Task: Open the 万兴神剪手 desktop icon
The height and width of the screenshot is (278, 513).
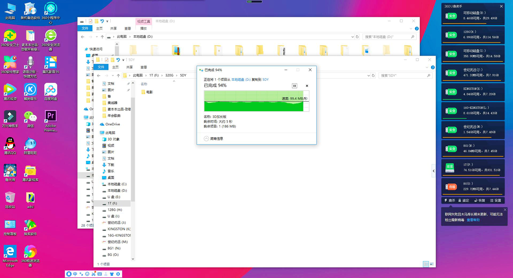Action: click(10, 119)
